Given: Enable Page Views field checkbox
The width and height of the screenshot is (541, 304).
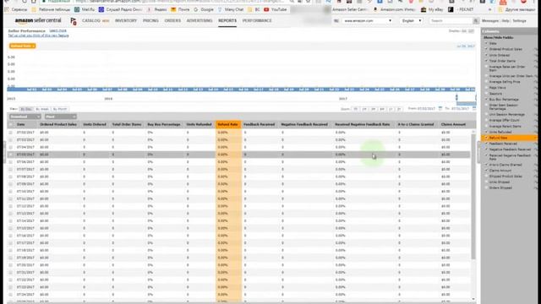Looking at the screenshot, I should [487, 88].
